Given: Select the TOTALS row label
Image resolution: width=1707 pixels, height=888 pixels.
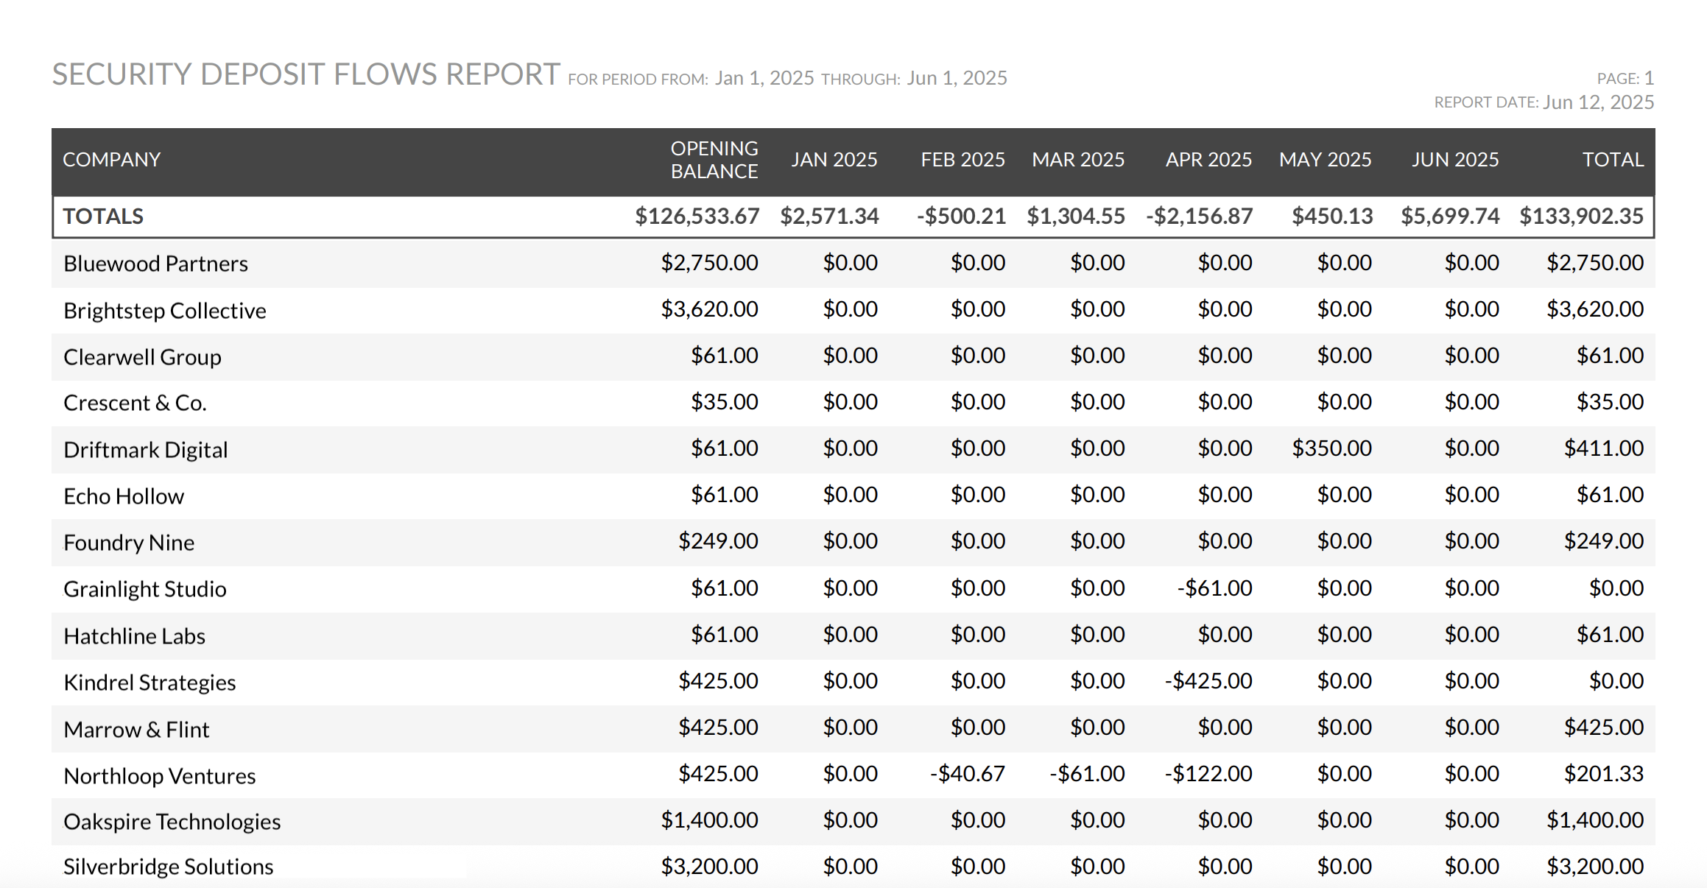Looking at the screenshot, I should 103,216.
